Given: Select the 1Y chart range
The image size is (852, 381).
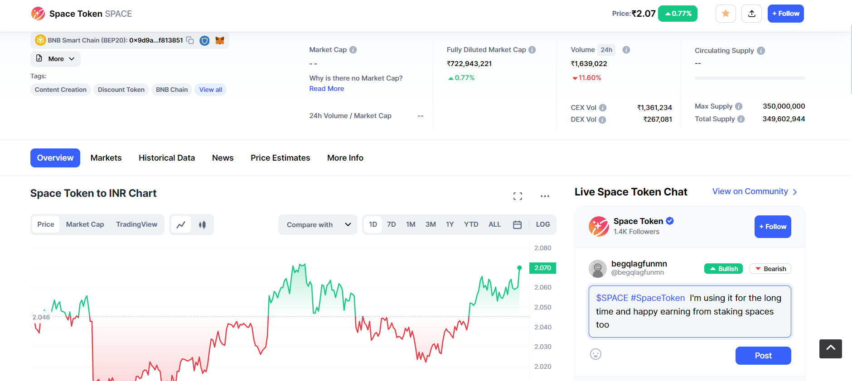Looking at the screenshot, I should click(450, 224).
